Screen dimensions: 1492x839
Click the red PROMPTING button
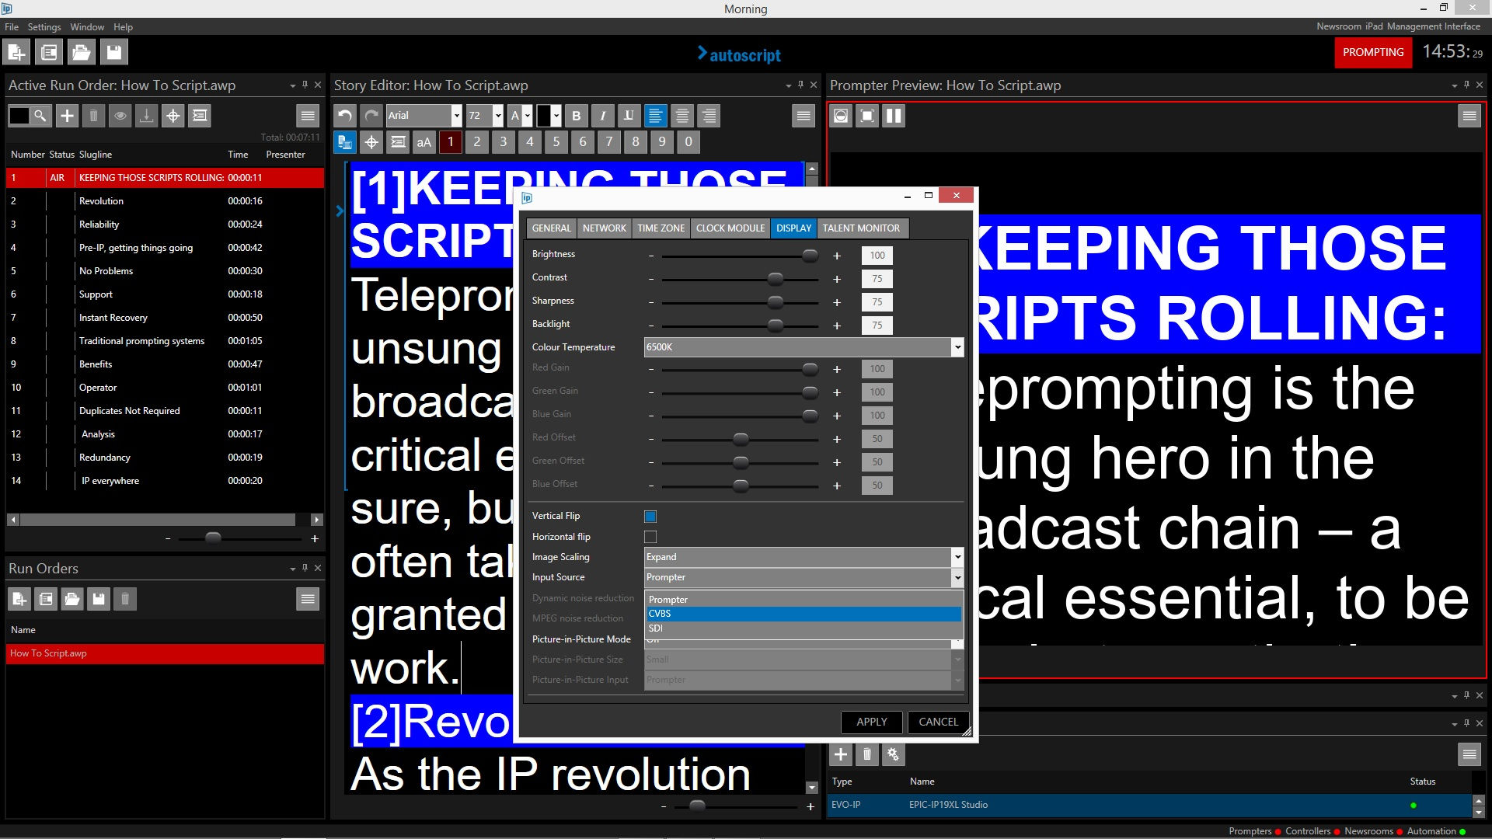point(1372,53)
